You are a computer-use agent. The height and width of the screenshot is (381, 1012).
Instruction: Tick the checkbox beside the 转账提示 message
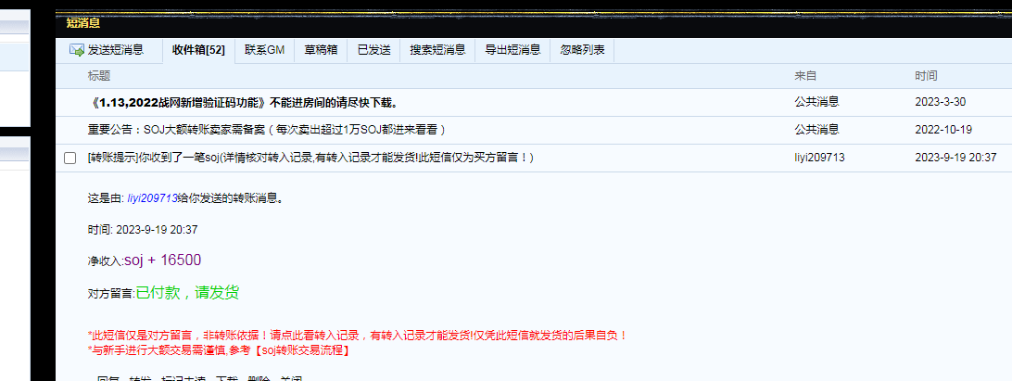point(70,159)
